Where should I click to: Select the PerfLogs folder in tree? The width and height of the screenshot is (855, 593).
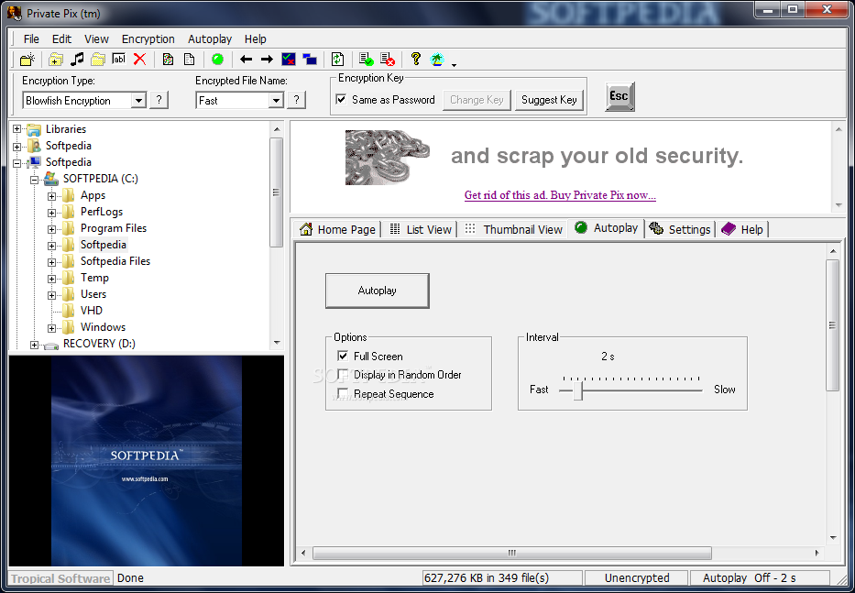(102, 212)
